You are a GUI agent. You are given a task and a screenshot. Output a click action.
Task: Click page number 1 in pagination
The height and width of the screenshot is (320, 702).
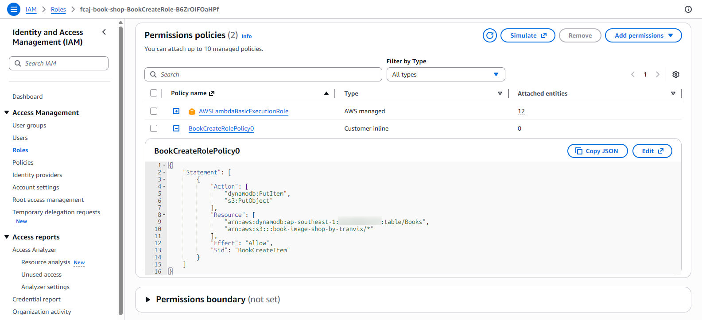(x=645, y=74)
